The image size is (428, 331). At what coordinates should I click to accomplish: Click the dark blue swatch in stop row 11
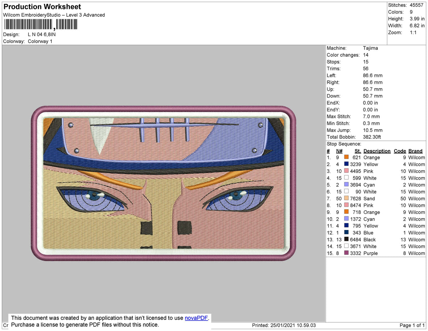[x=346, y=226]
